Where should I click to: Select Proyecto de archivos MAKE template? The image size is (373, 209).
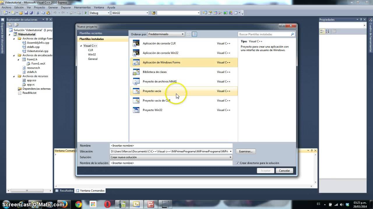[x=184, y=82]
